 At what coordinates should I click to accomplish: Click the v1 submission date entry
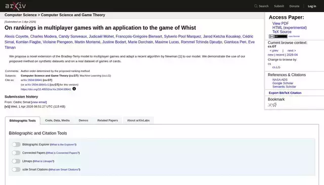(x=35, y=107)
